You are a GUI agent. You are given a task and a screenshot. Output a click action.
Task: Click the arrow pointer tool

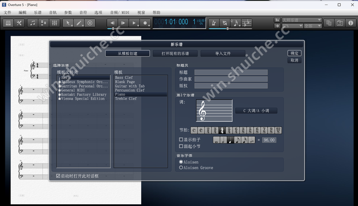tap(68, 23)
